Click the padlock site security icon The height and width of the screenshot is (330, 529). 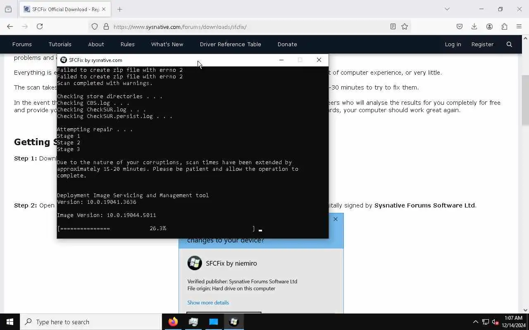click(106, 26)
